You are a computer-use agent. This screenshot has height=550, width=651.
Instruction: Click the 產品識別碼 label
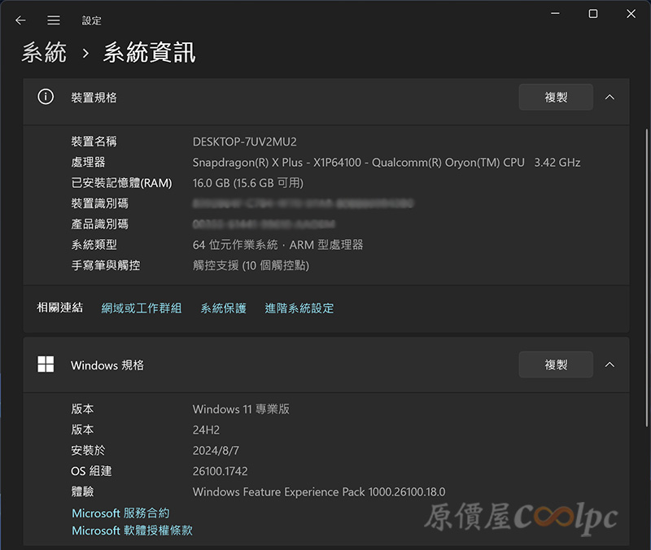(x=99, y=224)
